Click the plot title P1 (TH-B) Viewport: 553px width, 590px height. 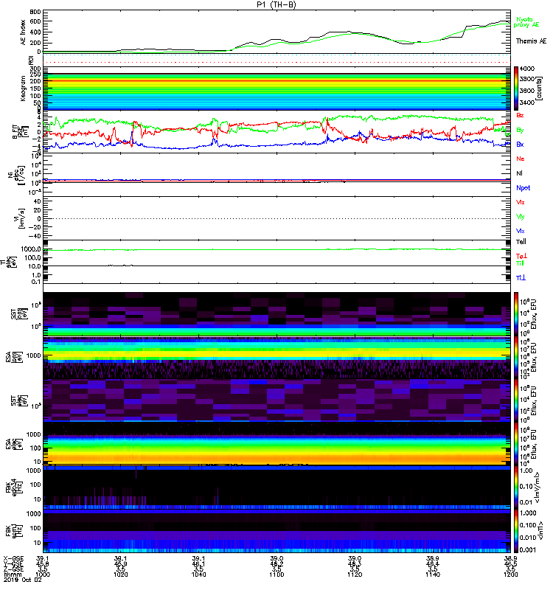pyautogui.click(x=276, y=4)
